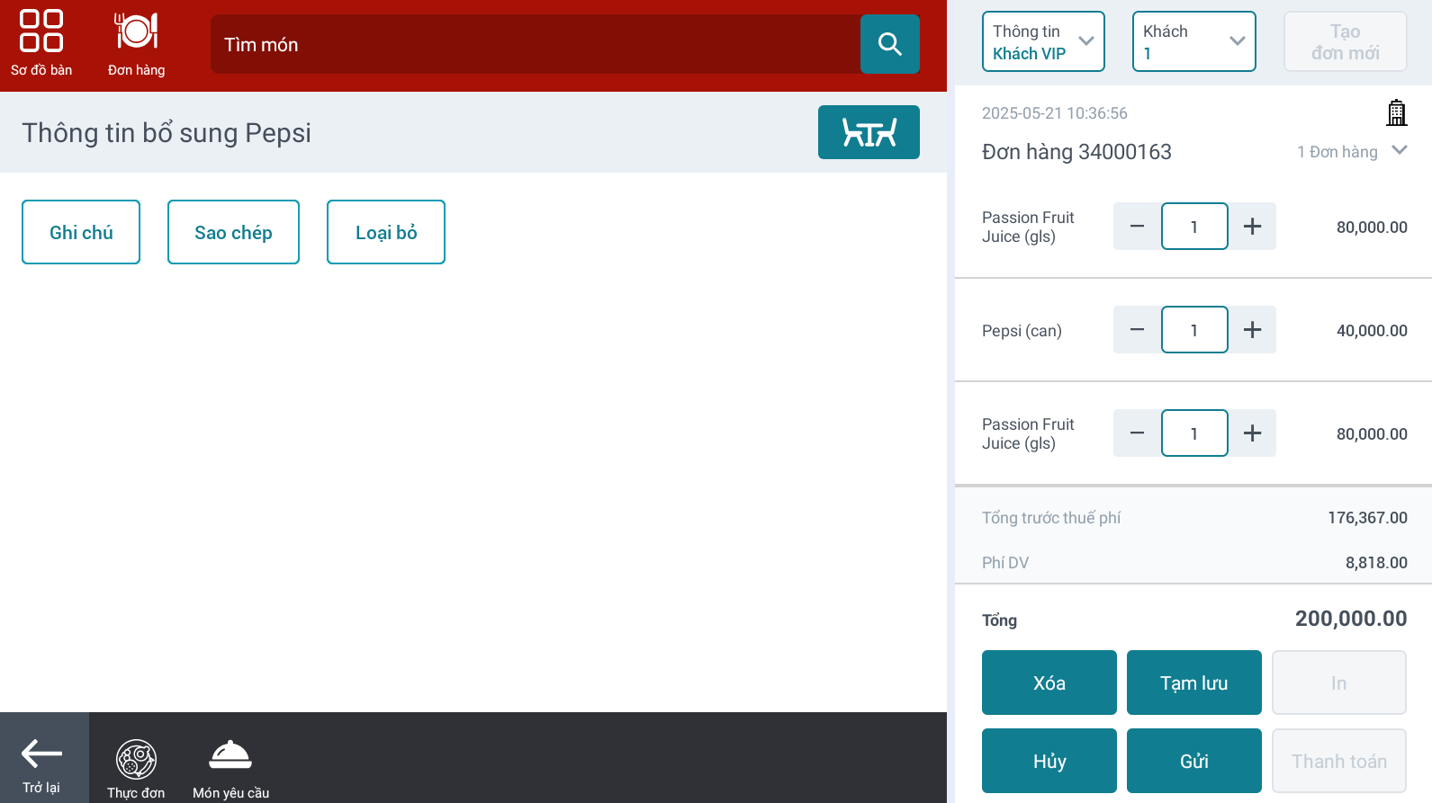
Task: Click the search magnifier button
Action: click(x=889, y=44)
